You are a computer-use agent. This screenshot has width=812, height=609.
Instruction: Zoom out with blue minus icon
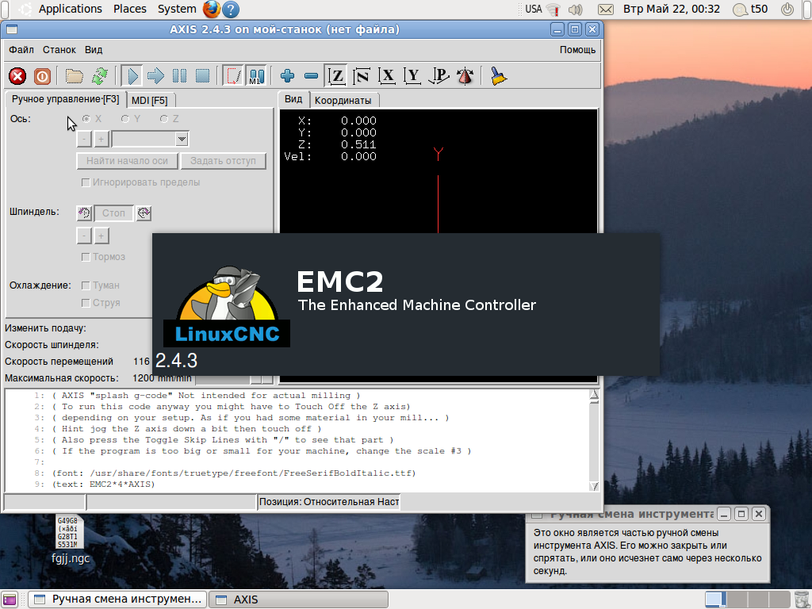point(311,76)
